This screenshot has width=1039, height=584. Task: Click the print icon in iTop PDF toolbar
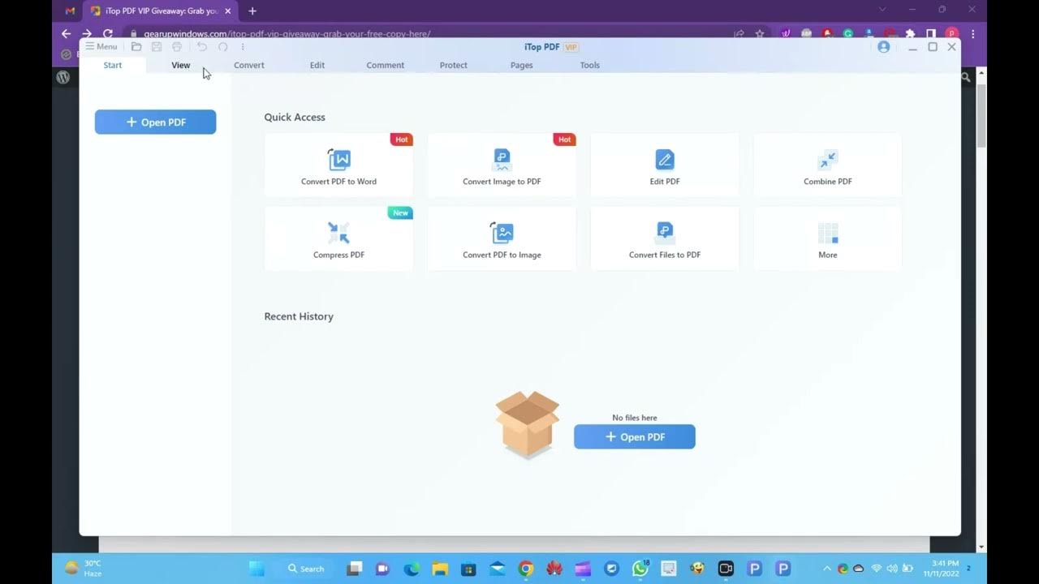[x=177, y=47]
